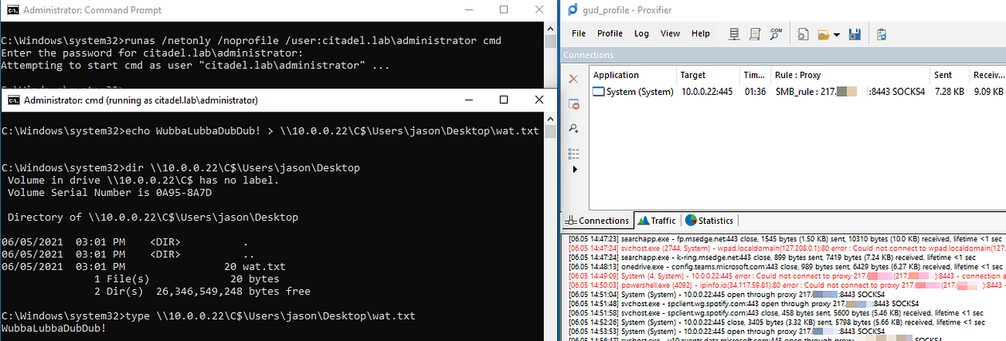Open Name Resolution (.com) settings icon
This screenshot has width=1006, height=341.
[774, 34]
